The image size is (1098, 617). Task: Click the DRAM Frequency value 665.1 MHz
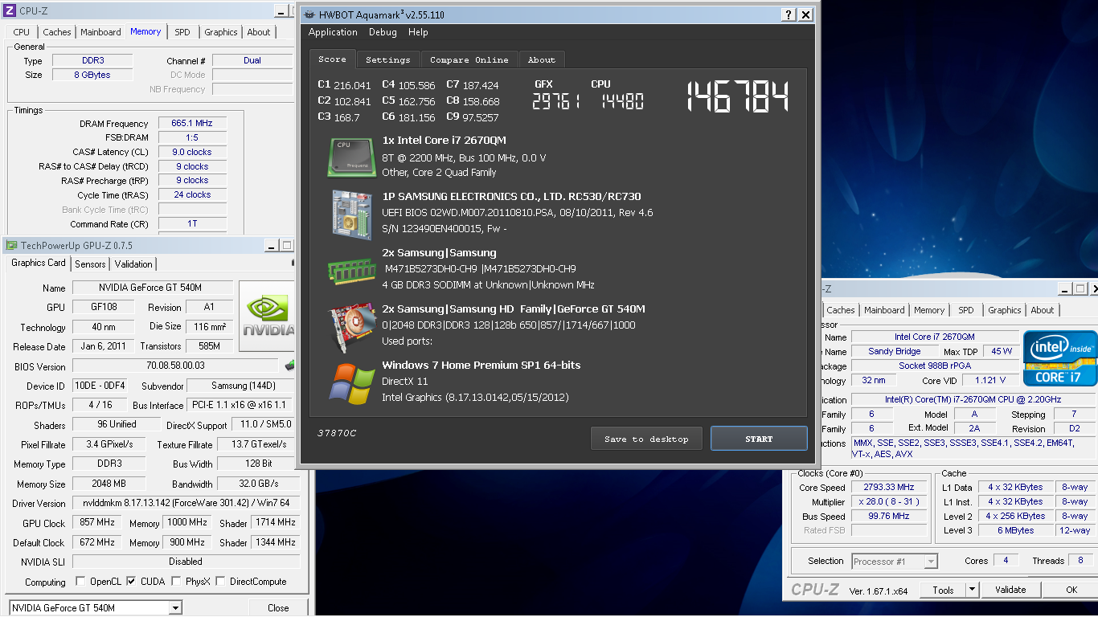[192, 124]
